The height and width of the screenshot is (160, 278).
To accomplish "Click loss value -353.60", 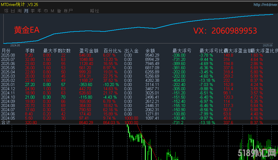I will coord(86,85).
